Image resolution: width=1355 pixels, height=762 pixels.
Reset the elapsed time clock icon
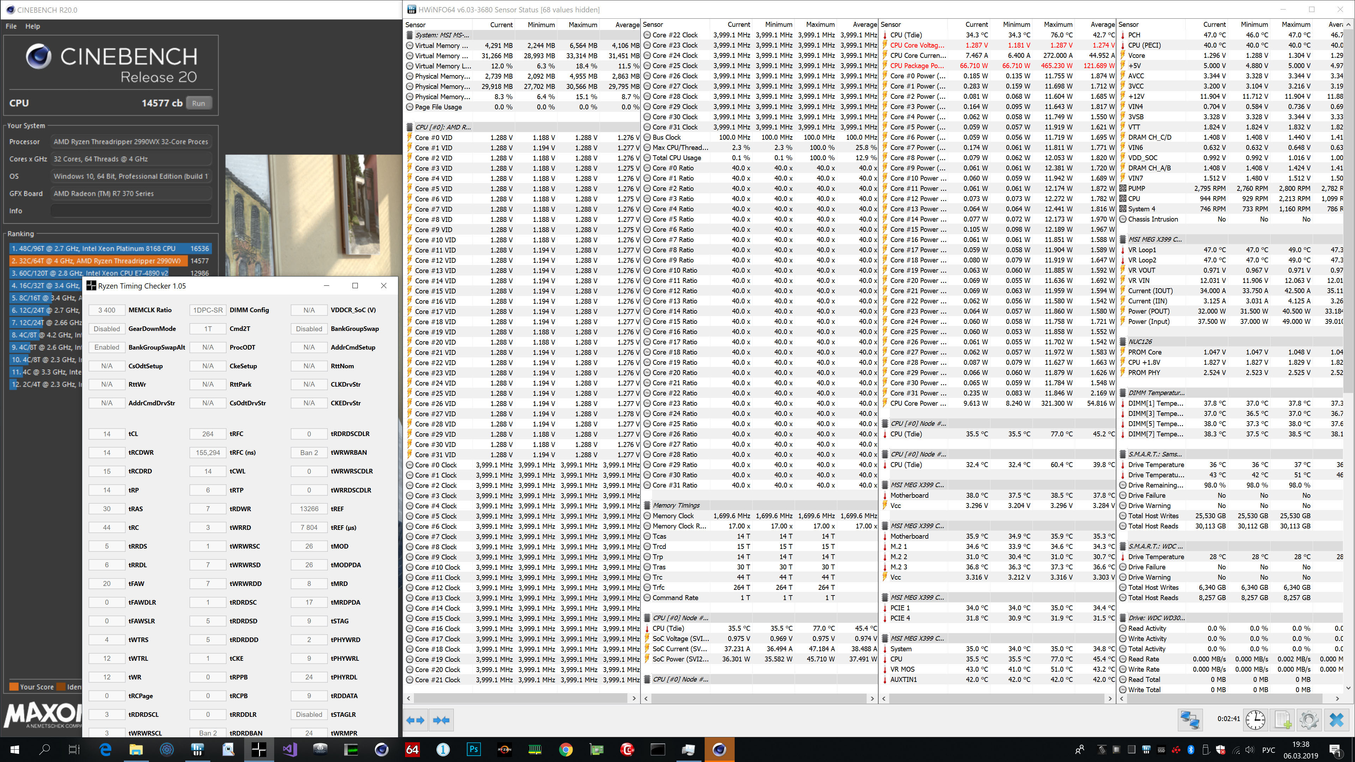1255,719
